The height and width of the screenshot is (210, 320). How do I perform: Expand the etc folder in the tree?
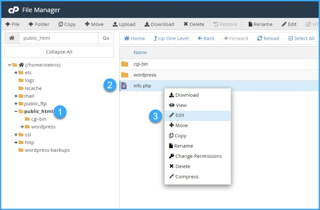[x=15, y=73]
